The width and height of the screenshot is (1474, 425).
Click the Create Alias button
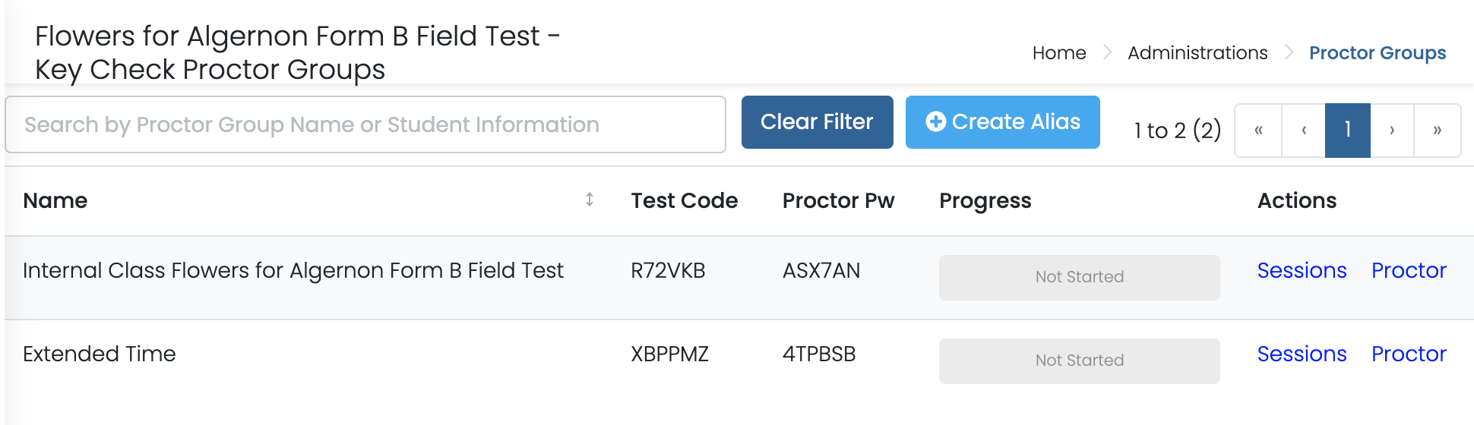pyautogui.click(x=1002, y=122)
